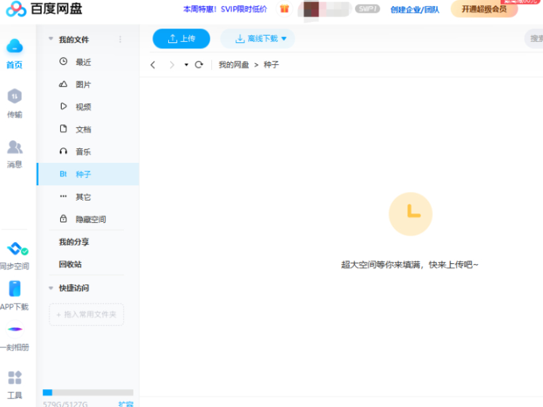Image resolution: width=543 pixels, height=407 pixels.
Task: Click 开通超级会员 button
Action: pos(484,9)
